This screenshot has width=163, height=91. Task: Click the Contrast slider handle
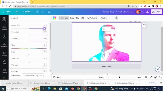[x=47, y=35]
